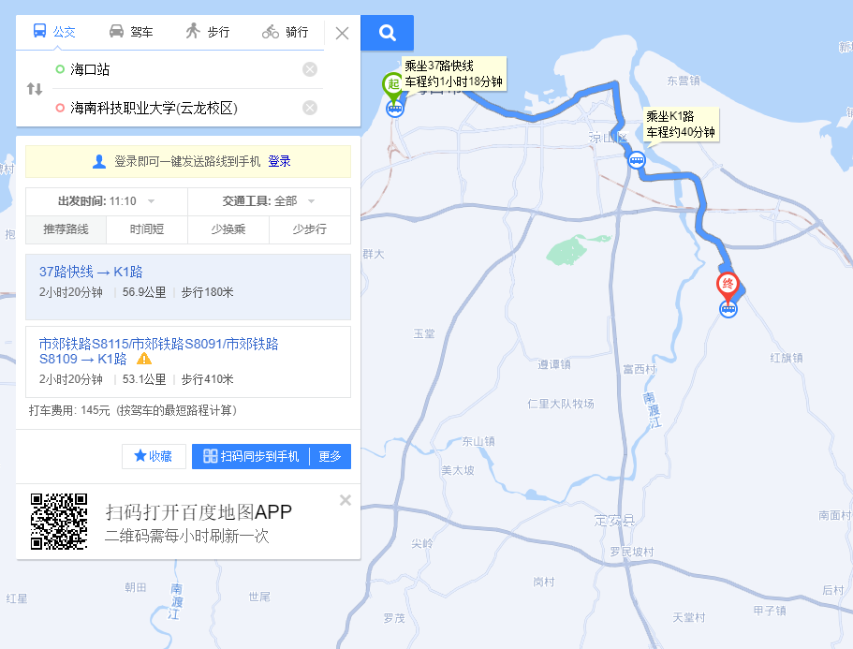This screenshot has width=853, height=649.
Task: Select the 37路快线 → K1路 route result
Action: [x=188, y=287]
